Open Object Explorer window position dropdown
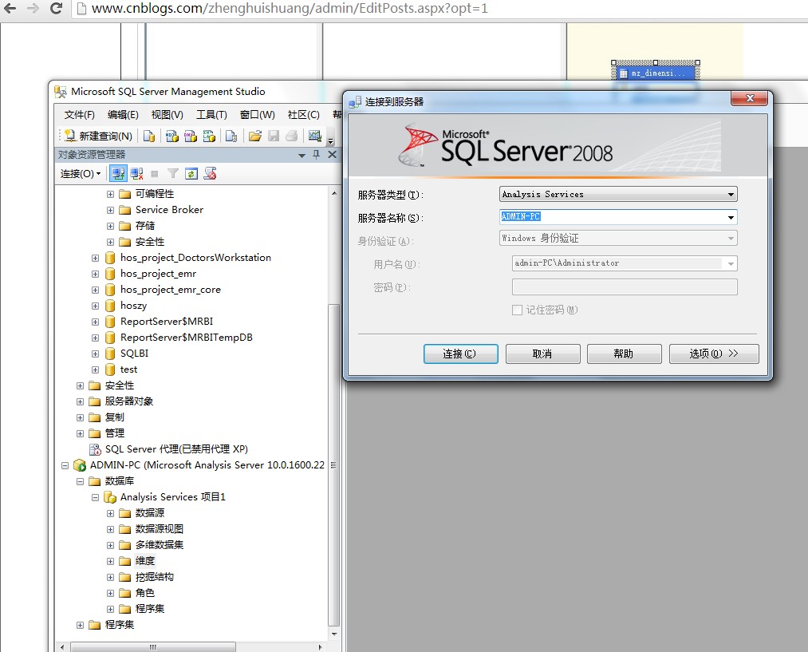This screenshot has height=652, width=808. [302, 155]
